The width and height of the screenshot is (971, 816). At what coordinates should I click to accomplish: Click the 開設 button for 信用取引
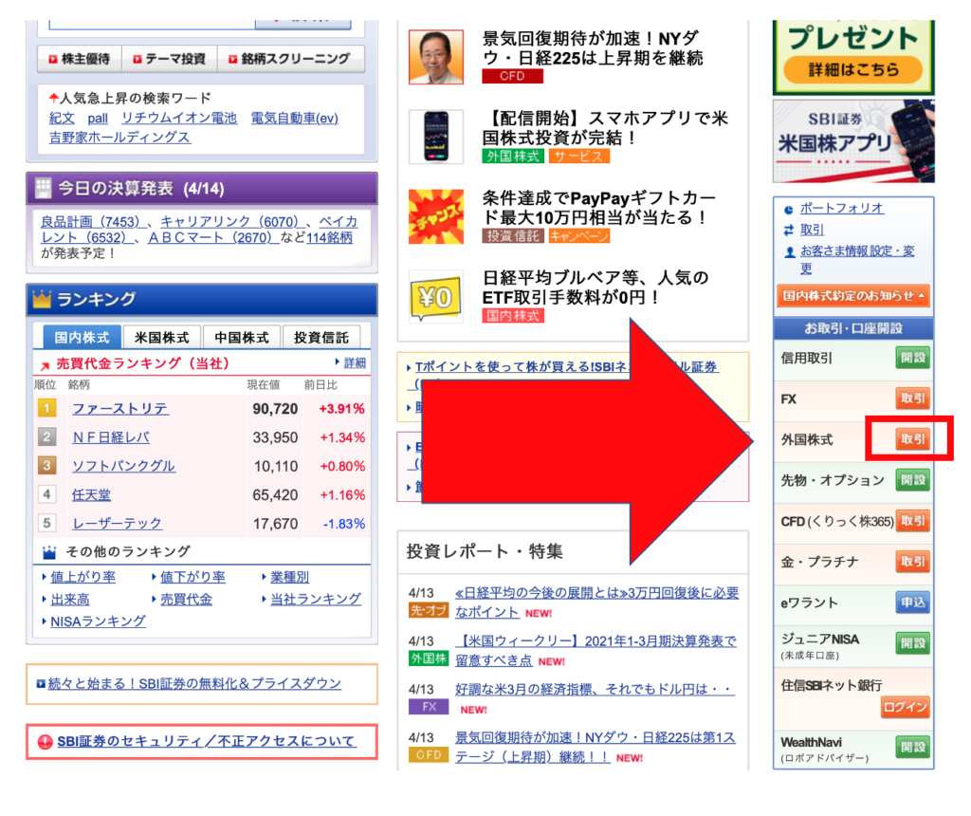click(913, 358)
